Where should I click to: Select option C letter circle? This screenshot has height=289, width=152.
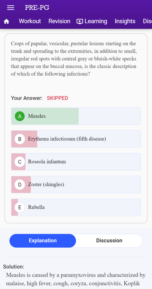coord(20,162)
